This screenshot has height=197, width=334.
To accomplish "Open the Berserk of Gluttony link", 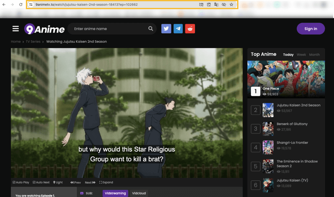I will 292,124.
